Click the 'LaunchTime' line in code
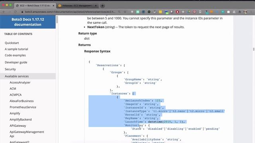 pyautogui.click(x=154, y=122)
